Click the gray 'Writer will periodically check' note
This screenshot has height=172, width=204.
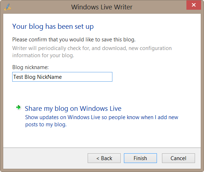[x=92, y=48]
